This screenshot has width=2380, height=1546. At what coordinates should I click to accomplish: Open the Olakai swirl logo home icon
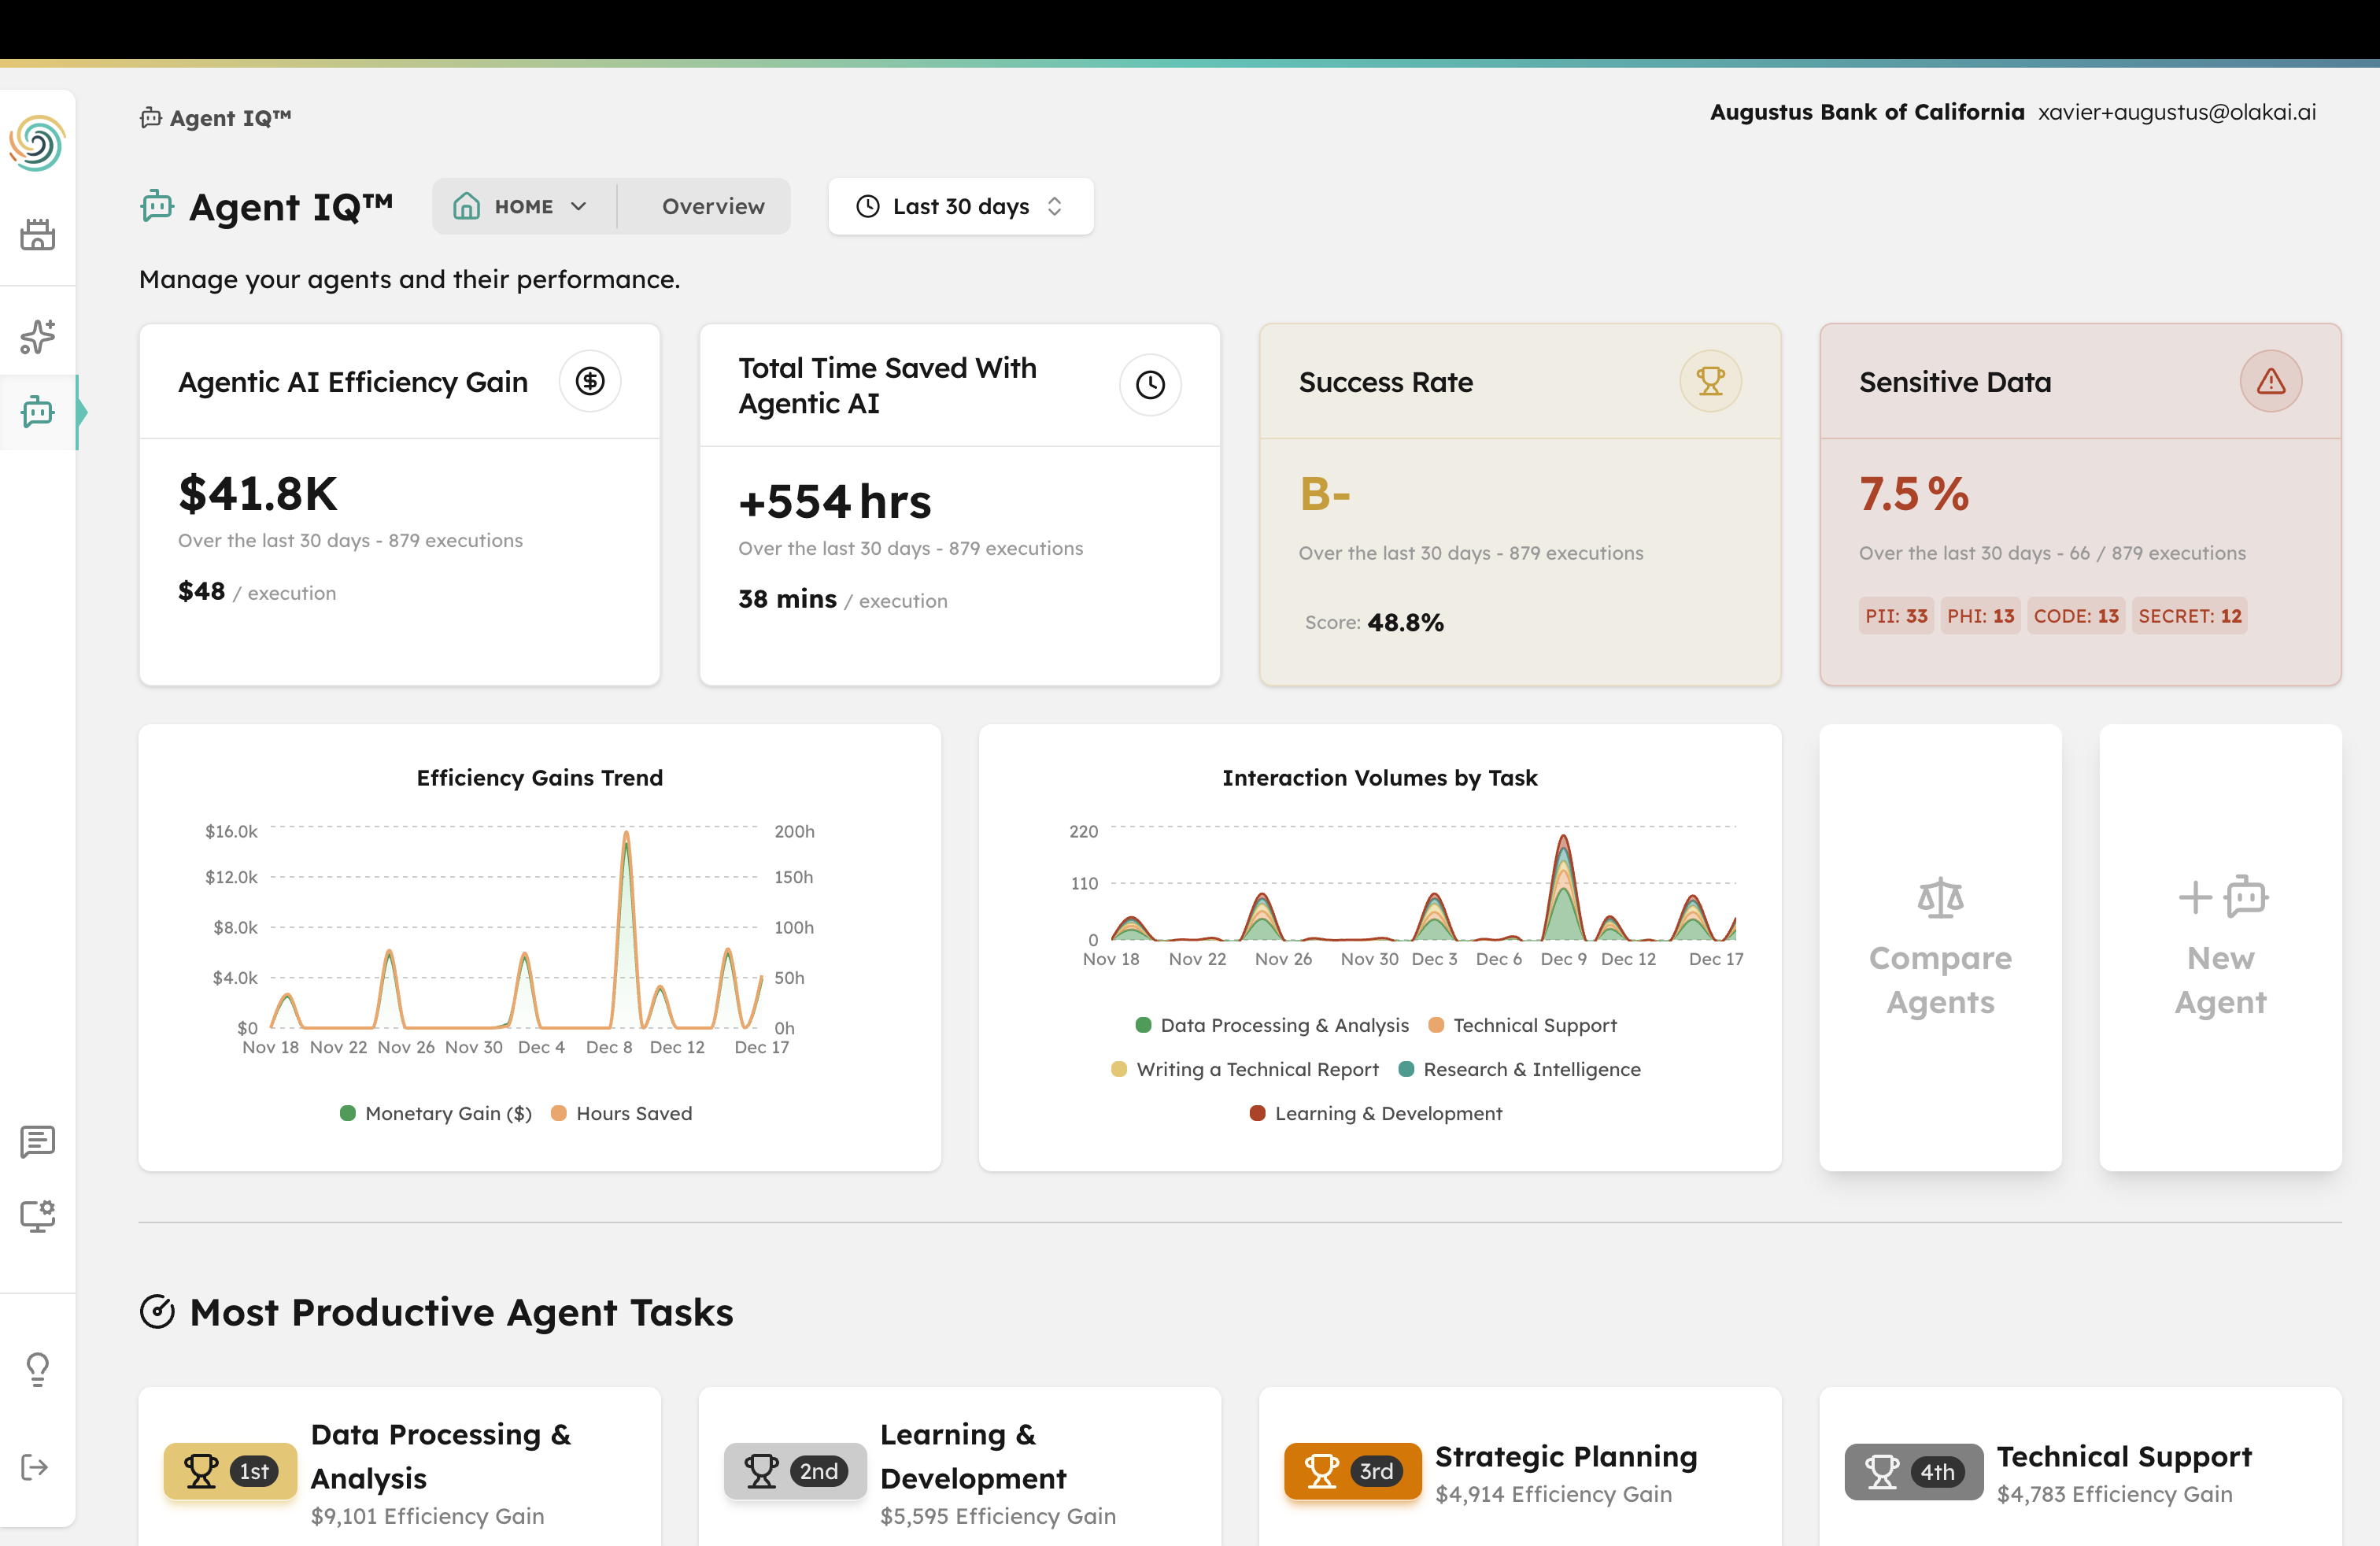point(37,144)
